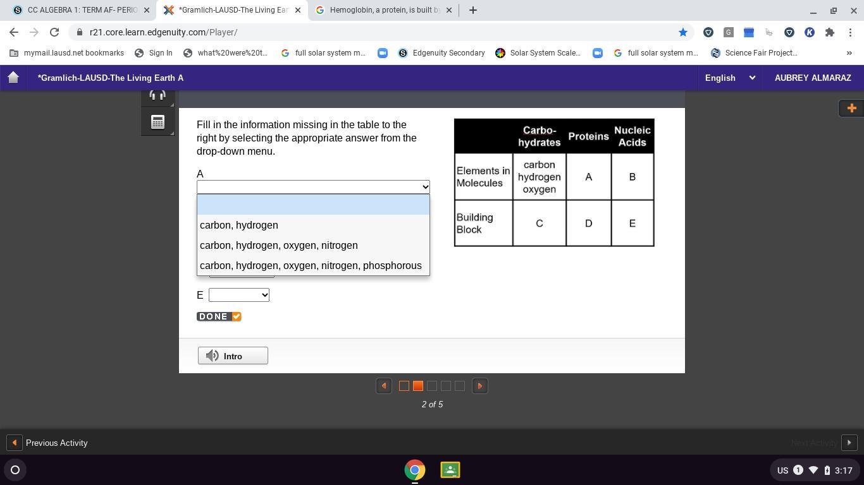Open the Chrome extensions puzzle icon
864x485 pixels.
[829, 32]
